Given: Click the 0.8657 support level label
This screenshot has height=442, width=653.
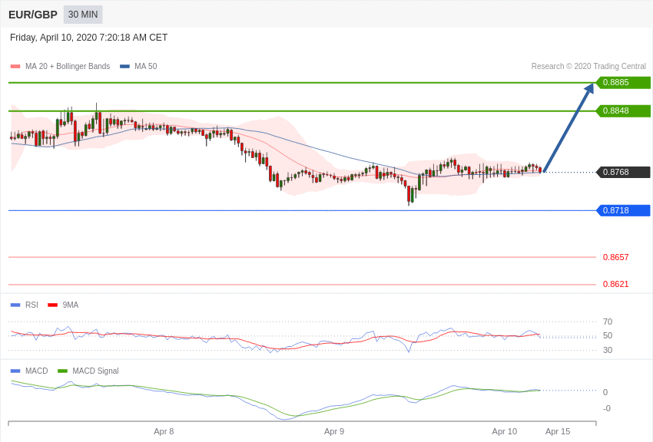Looking at the screenshot, I should click(x=615, y=257).
